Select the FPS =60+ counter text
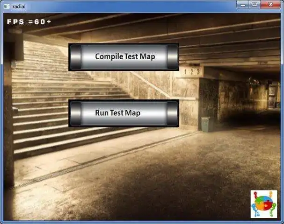 pyautogui.click(x=29, y=22)
